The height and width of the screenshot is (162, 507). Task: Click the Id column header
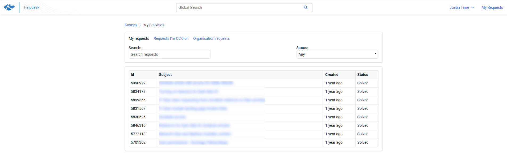(132, 75)
